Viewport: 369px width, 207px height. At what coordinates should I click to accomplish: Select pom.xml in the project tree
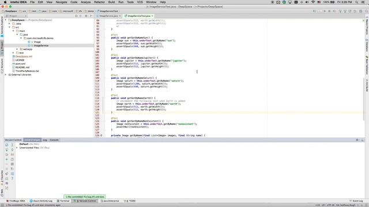click(x=21, y=64)
